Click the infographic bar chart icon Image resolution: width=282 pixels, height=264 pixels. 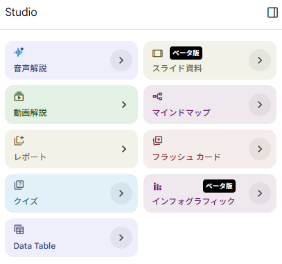tap(157, 186)
